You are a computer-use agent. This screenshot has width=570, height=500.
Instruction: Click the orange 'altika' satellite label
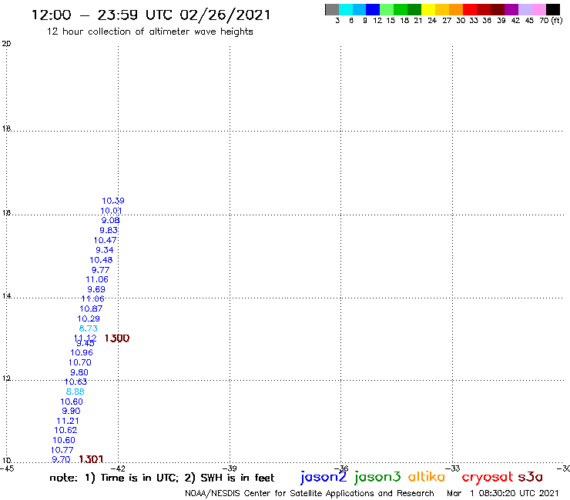(427, 476)
